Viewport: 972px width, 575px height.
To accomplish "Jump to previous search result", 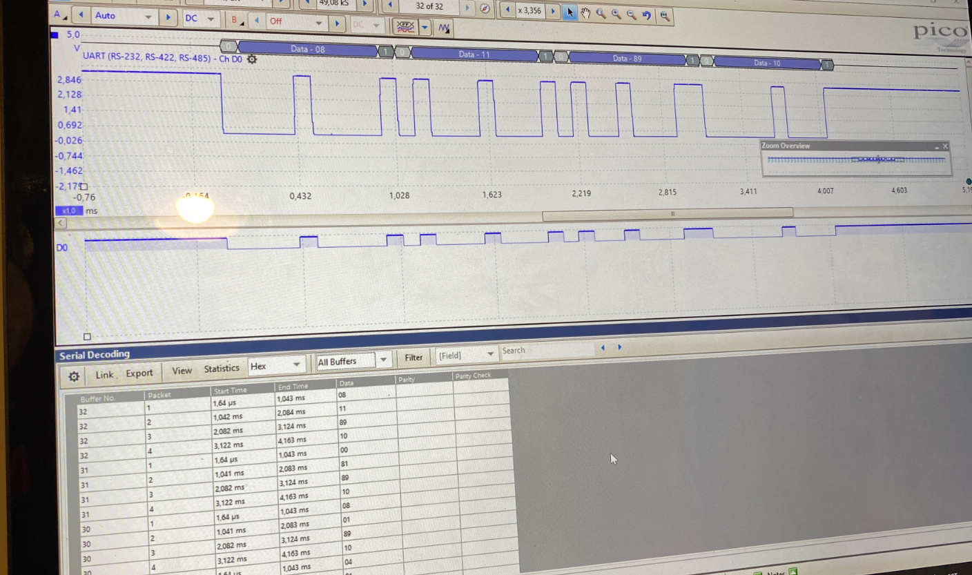I will click(603, 348).
